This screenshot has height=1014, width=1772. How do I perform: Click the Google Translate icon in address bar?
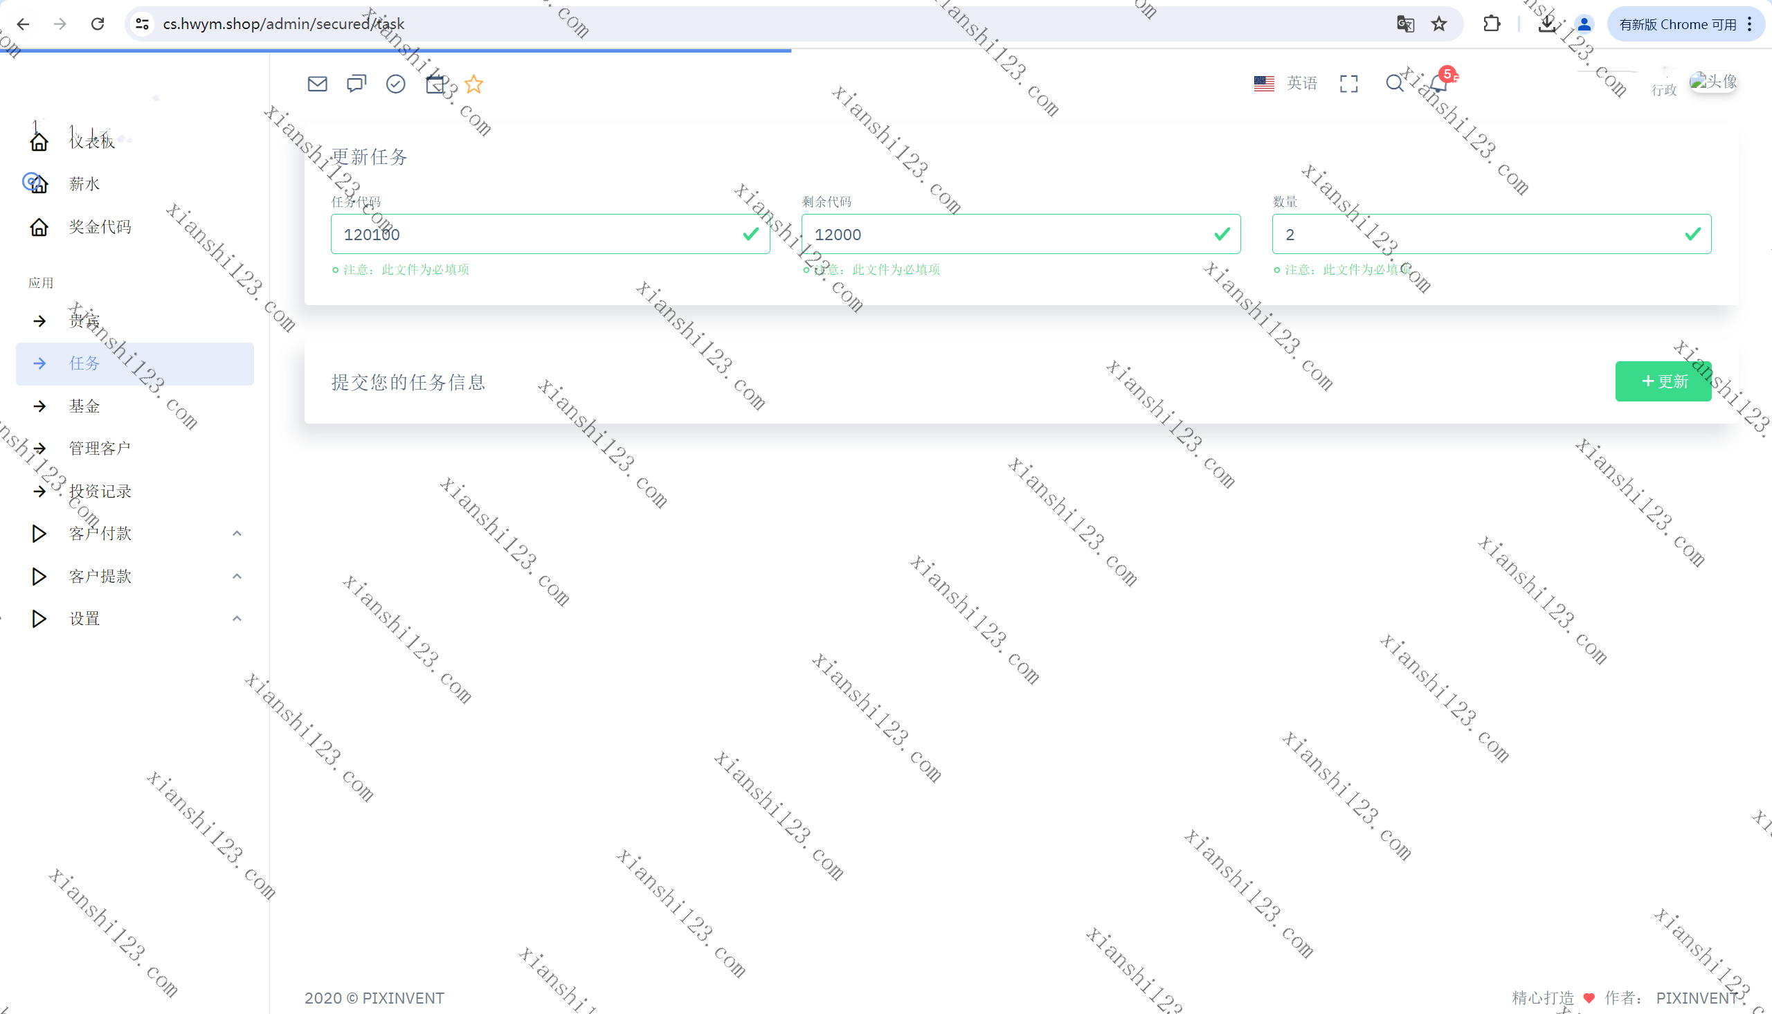[1405, 24]
